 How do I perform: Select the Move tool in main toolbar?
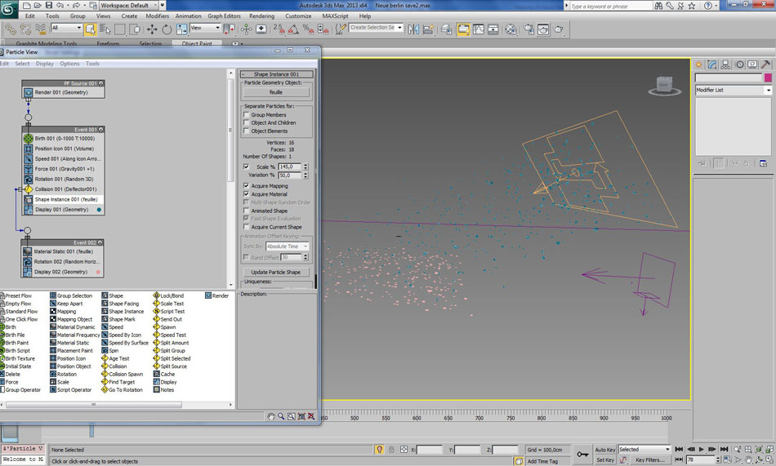pyautogui.click(x=152, y=29)
